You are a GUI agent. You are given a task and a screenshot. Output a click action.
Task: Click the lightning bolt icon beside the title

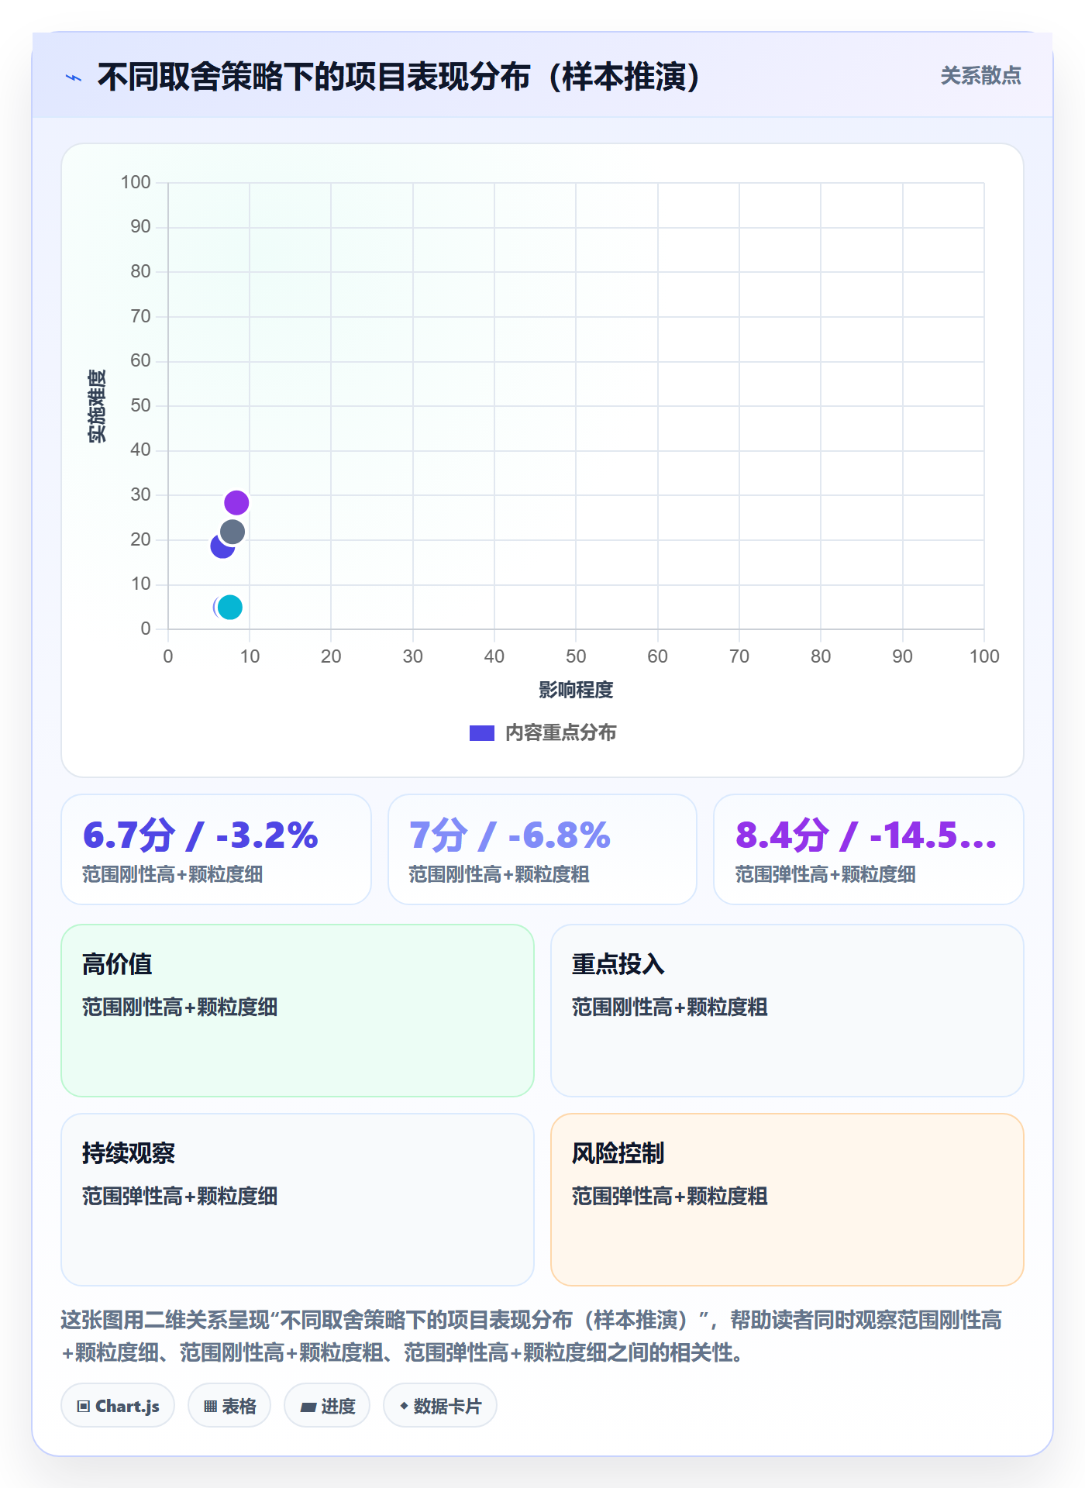coord(74,77)
